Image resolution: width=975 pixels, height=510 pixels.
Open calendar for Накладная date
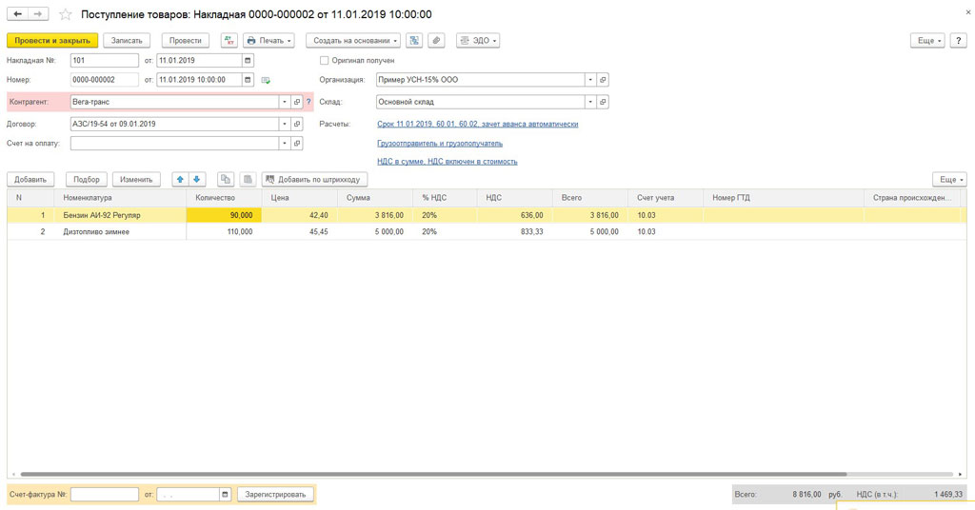[x=249, y=61]
